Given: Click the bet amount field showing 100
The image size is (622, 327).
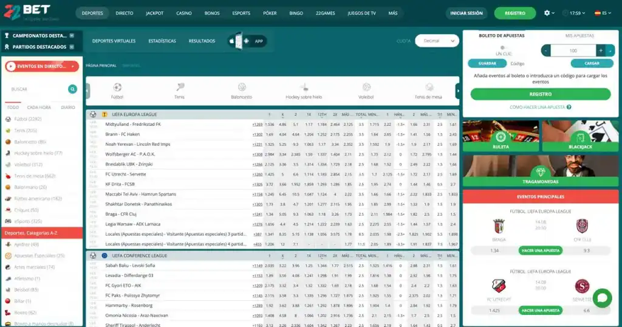Looking at the screenshot, I should click(573, 50).
